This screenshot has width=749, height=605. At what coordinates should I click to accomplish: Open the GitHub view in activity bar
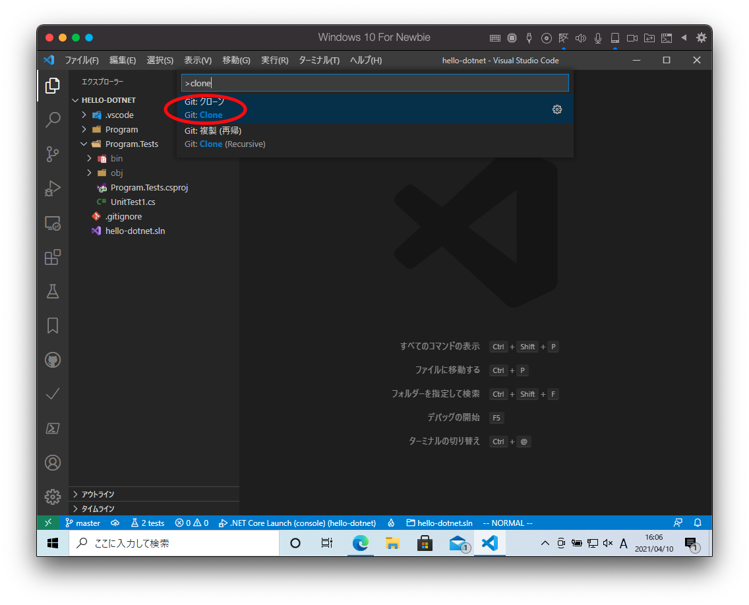[x=53, y=360]
